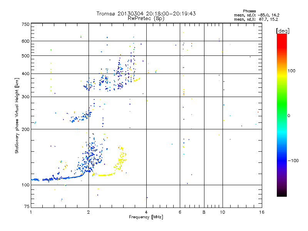308x231 pixels.
Task: Click the y-axis tick label '500'
Action: pos(25,56)
